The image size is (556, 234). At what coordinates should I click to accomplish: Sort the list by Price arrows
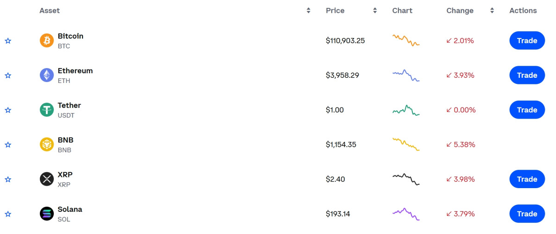click(x=375, y=11)
